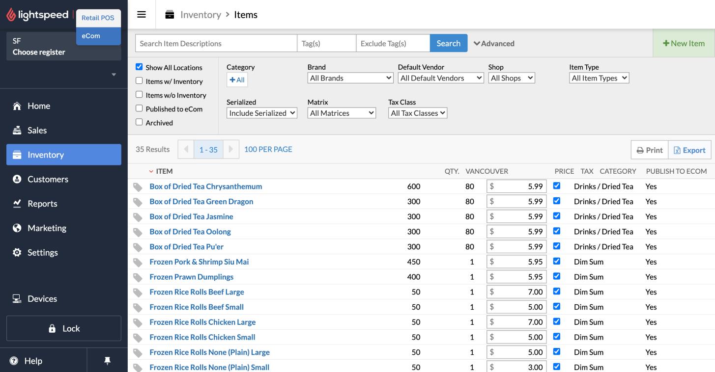Open Marketing in the sidebar
This screenshot has height=372, width=715.
[64, 228]
